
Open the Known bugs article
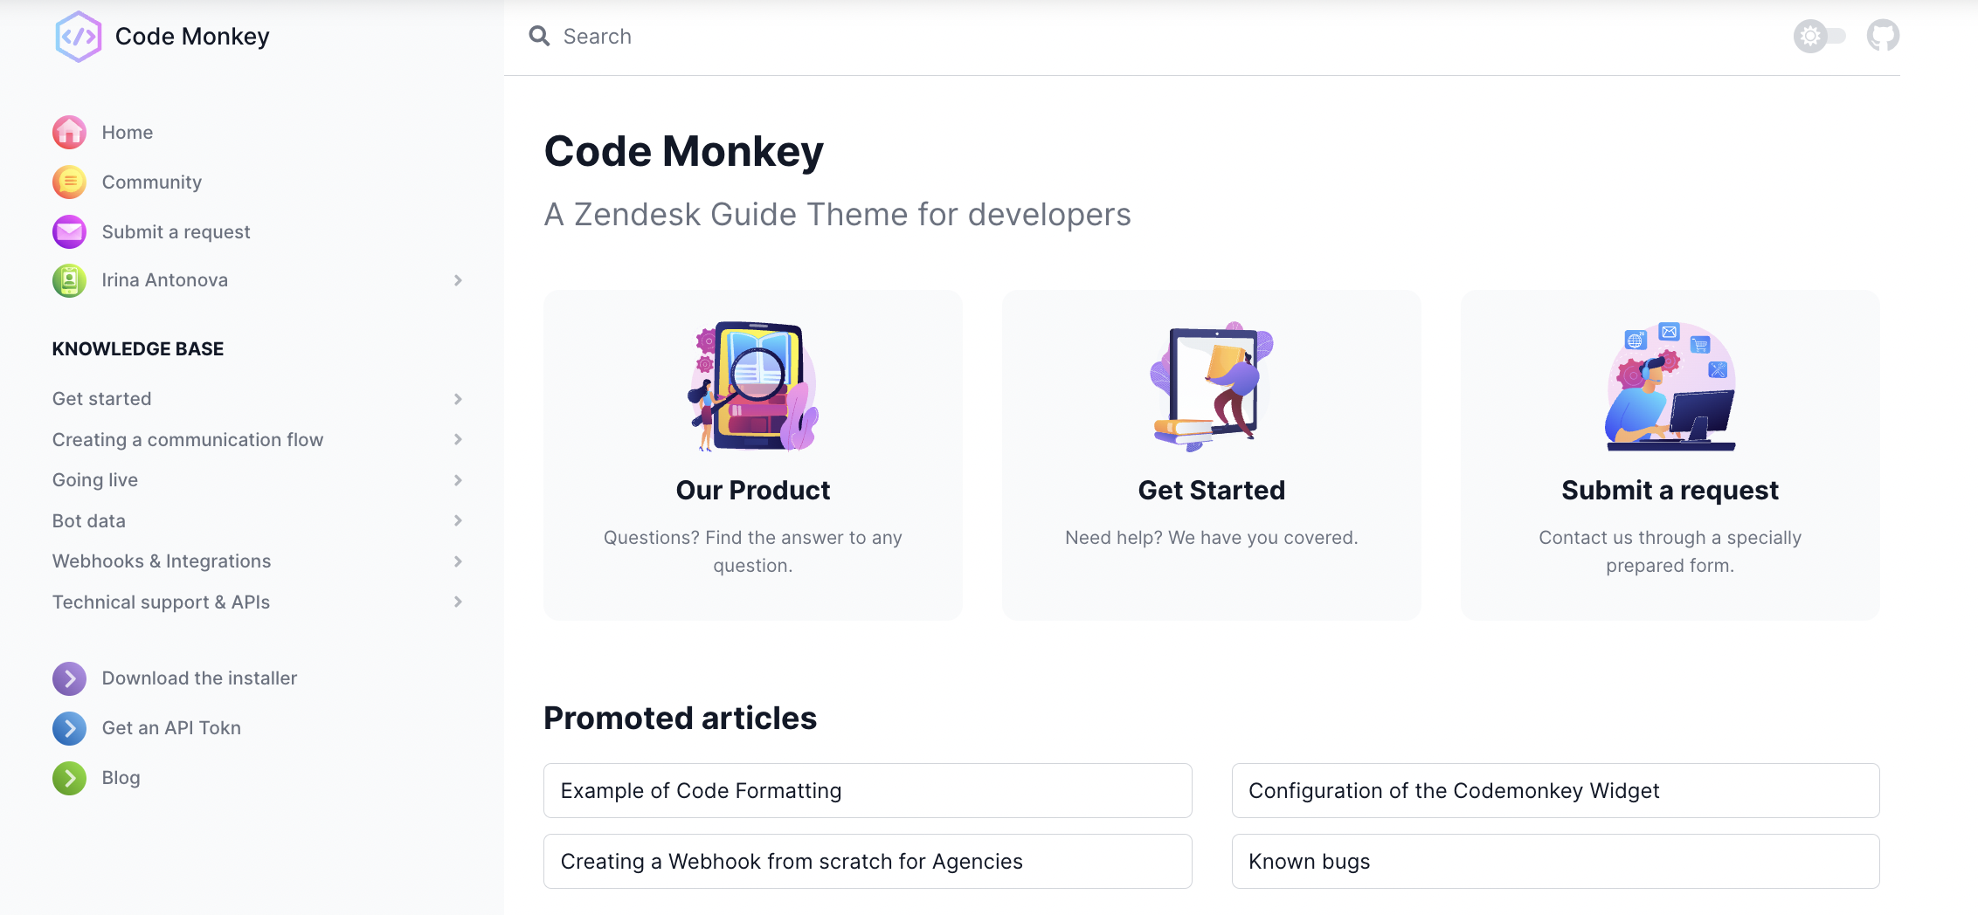click(x=1555, y=862)
